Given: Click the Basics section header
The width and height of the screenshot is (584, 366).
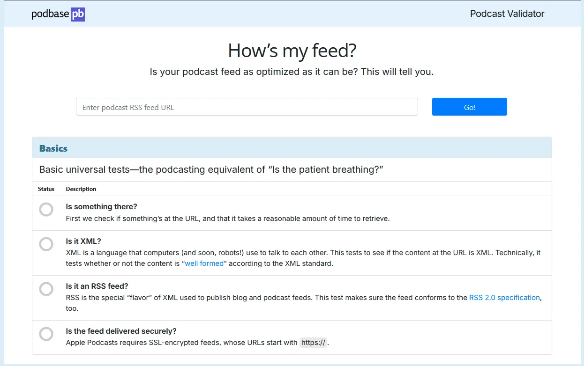Looking at the screenshot, I should (53, 148).
